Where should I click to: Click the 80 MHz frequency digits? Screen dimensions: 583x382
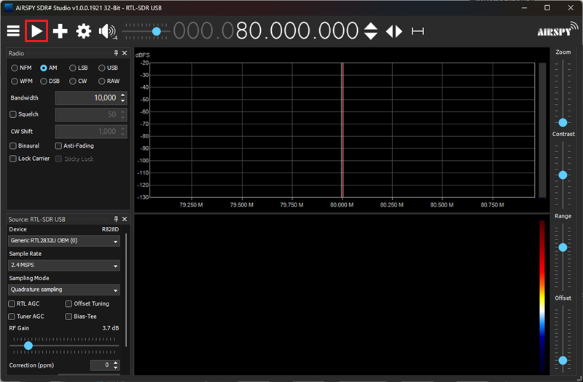[x=249, y=31]
